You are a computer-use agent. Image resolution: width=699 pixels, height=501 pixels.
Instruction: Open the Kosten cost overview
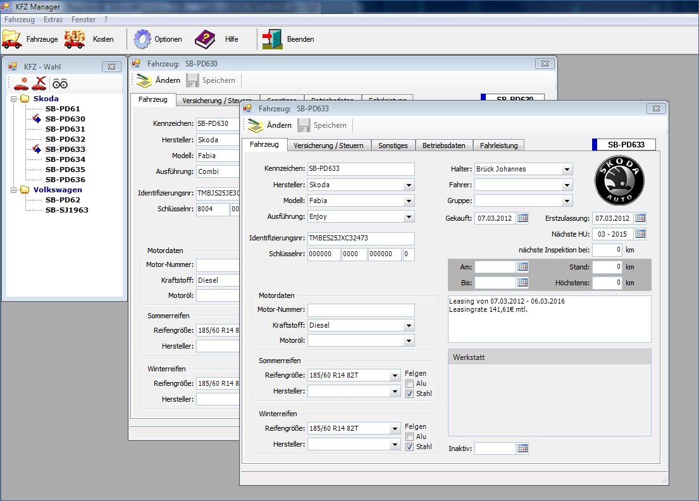pos(75,39)
